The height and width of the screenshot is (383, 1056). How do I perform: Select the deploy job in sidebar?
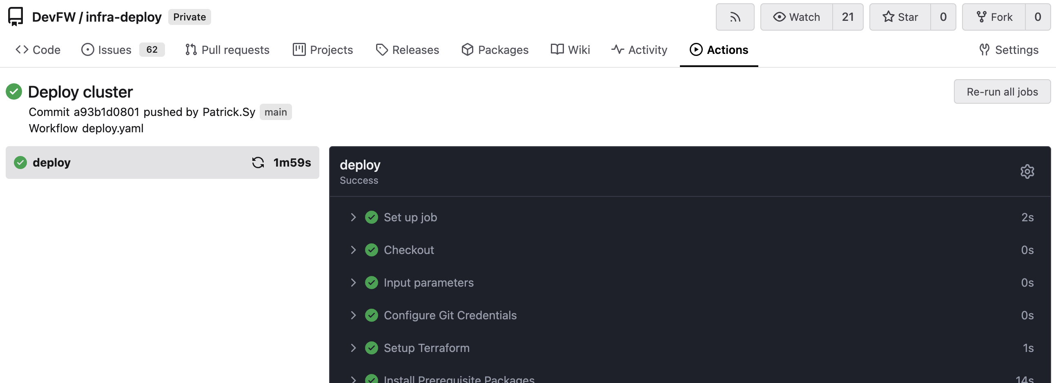[x=51, y=163]
